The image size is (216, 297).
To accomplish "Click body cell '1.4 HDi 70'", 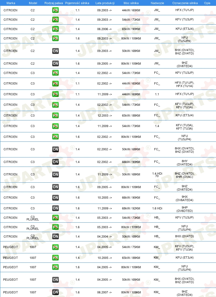I will pos(157,175).
